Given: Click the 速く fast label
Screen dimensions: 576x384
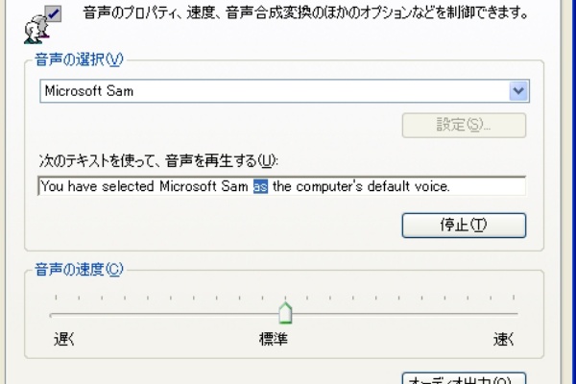Looking at the screenshot, I should tap(504, 339).
